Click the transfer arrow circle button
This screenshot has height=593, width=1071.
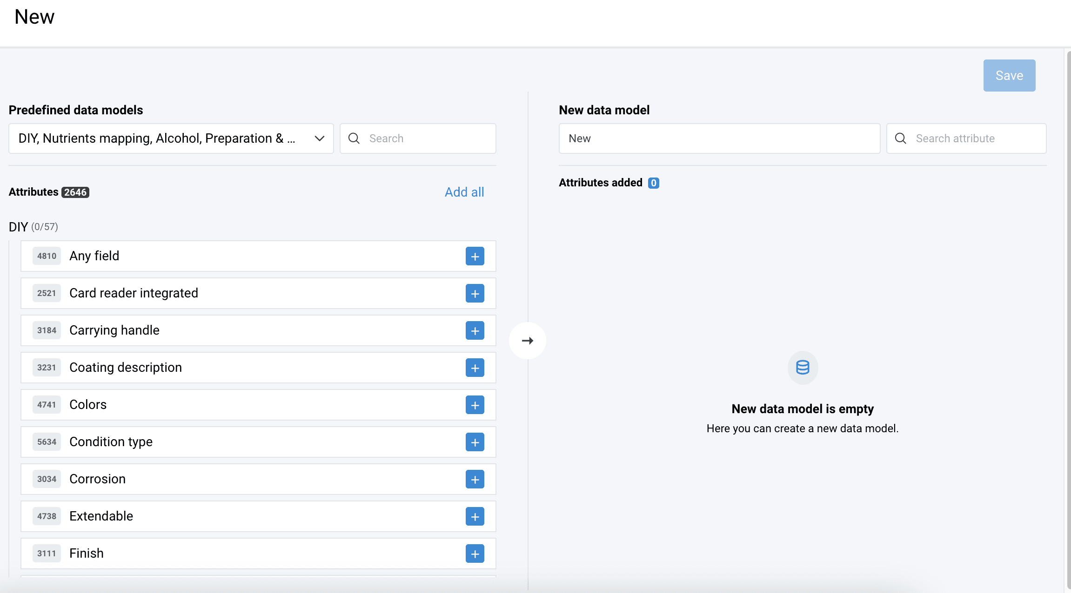tap(527, 341)
